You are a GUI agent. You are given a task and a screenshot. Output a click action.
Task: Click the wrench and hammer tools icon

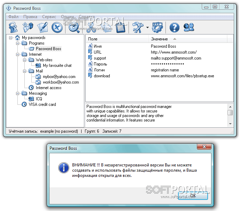pyautogui.click(x=138, y=28)
